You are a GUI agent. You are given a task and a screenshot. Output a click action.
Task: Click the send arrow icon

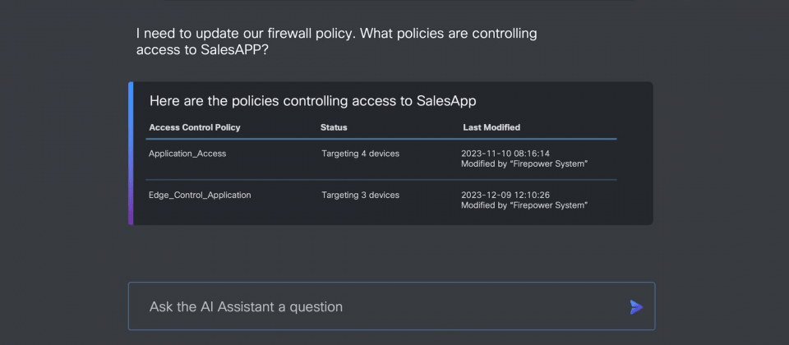point(636,306)
